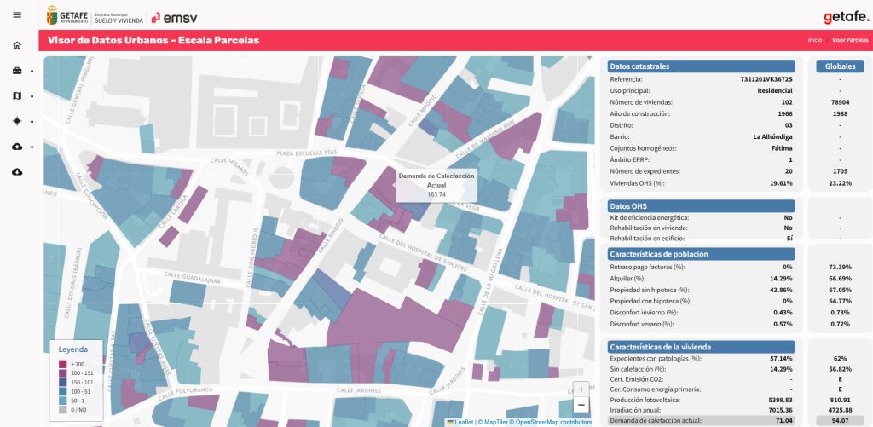
Task: Open the Leaflet attribution link
Action: tap(463, 422)
